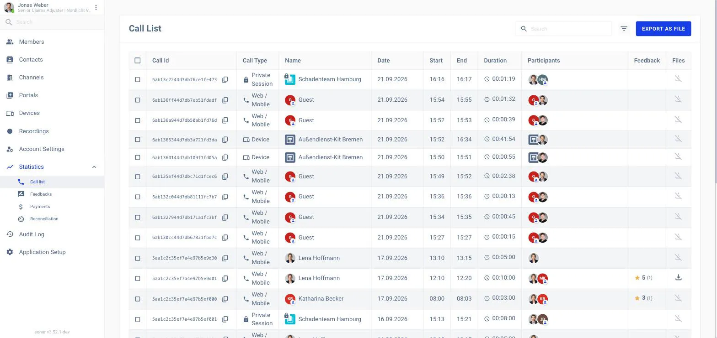
Task: Check the row for call 6ab136a944d7db50ab1fd76d
Action: (x=138, y=120)
